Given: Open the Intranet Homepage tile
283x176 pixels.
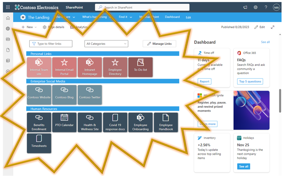Looking at the screenshot, I should [x=90, y=67].
